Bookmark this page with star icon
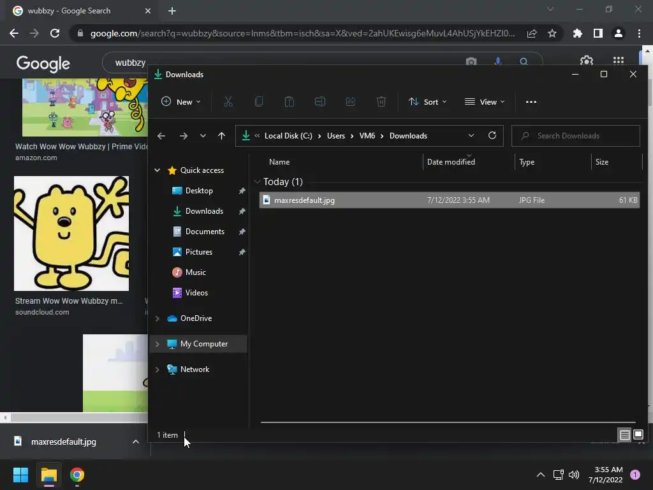 (552, 33)
